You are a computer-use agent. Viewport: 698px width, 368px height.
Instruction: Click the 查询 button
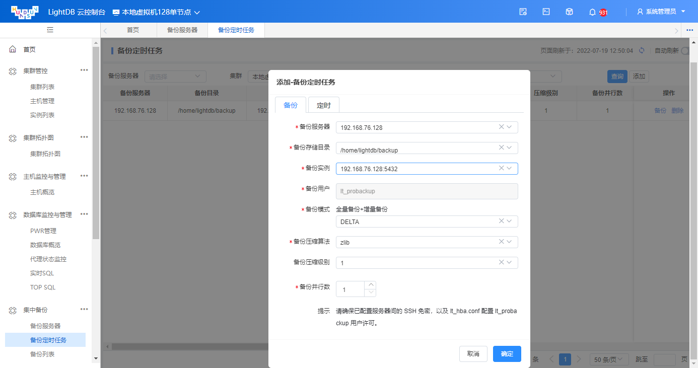pyautogui.click(x=617, y=77)
